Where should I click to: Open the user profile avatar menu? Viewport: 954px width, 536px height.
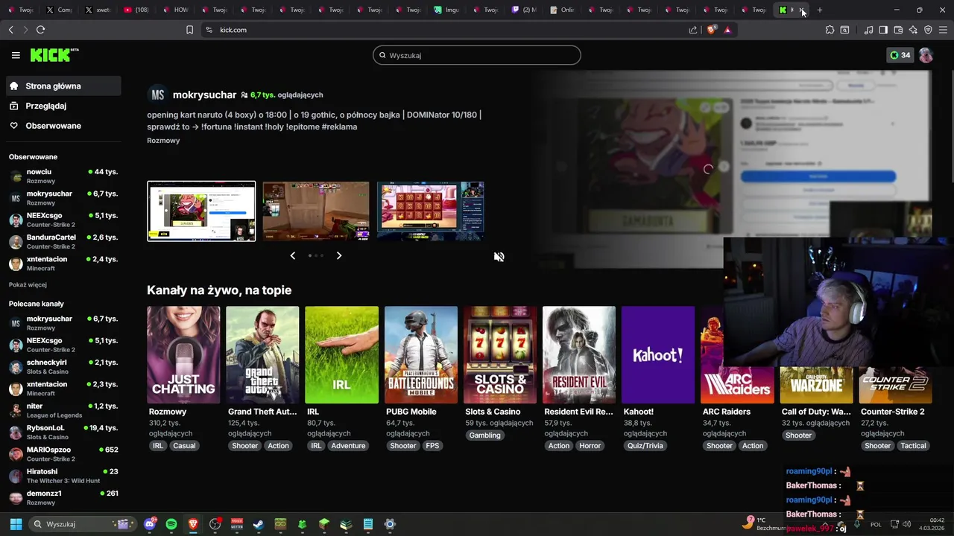click(x=926, y=55)
